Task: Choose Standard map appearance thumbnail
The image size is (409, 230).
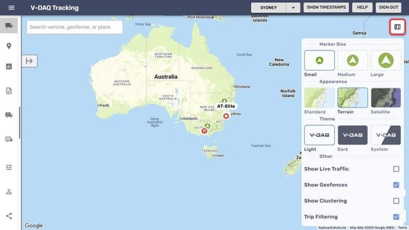Action: [x=320, y=98]
